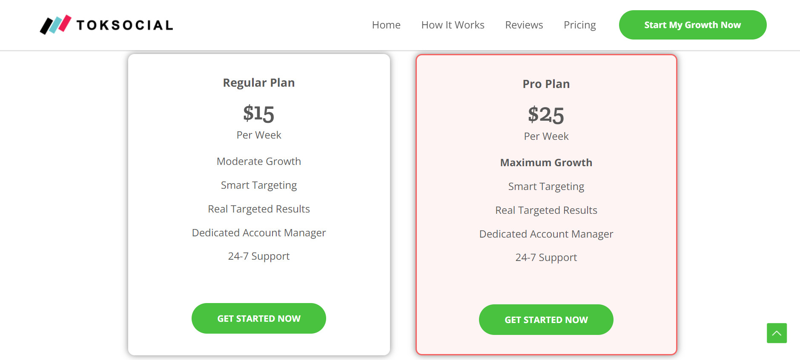Click the scroll-to-top arrow button

(777, 333)
